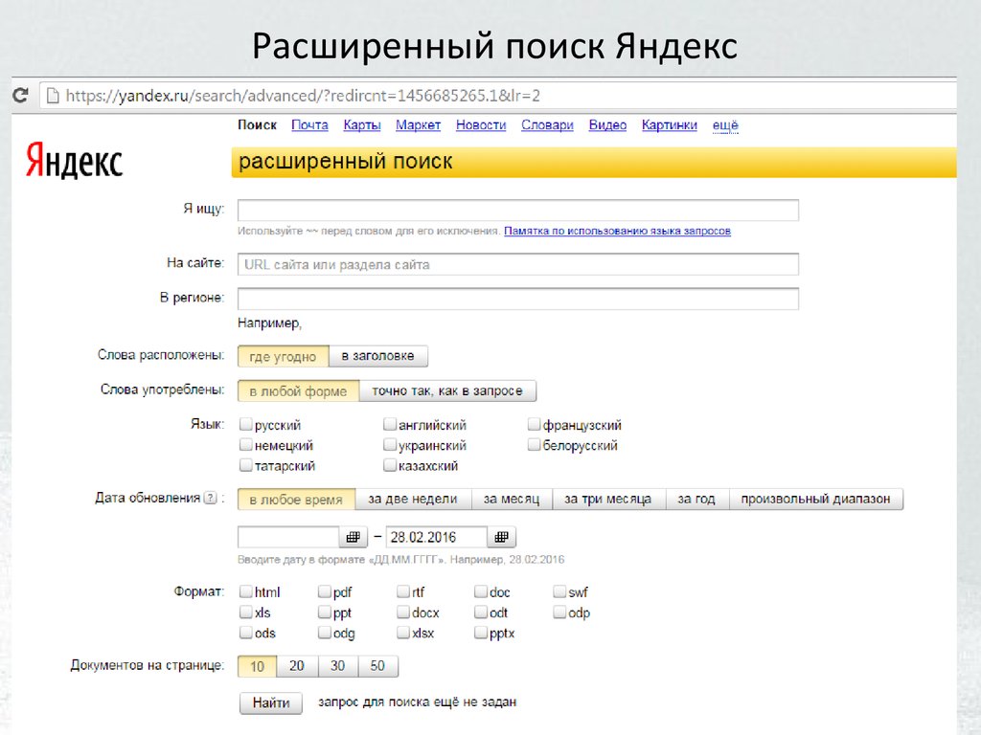Click the Я ищу search field
981x735 pixels.
click(517, 211)
